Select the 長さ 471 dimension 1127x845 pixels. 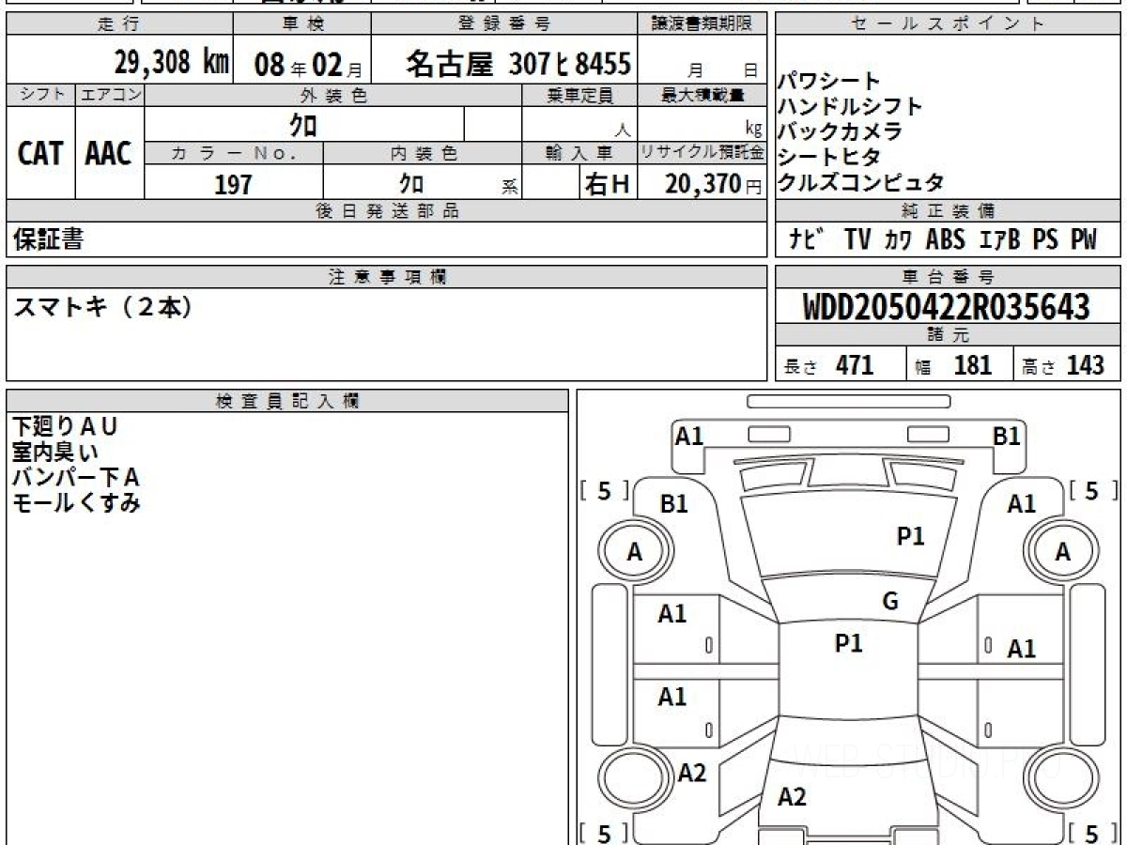click(x=828, y=365)
